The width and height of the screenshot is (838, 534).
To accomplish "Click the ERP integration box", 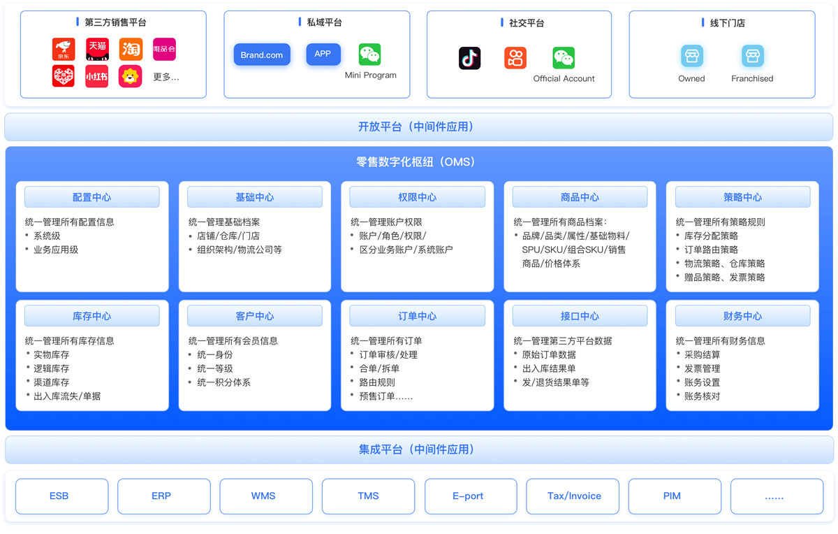I will click(164, 496).
